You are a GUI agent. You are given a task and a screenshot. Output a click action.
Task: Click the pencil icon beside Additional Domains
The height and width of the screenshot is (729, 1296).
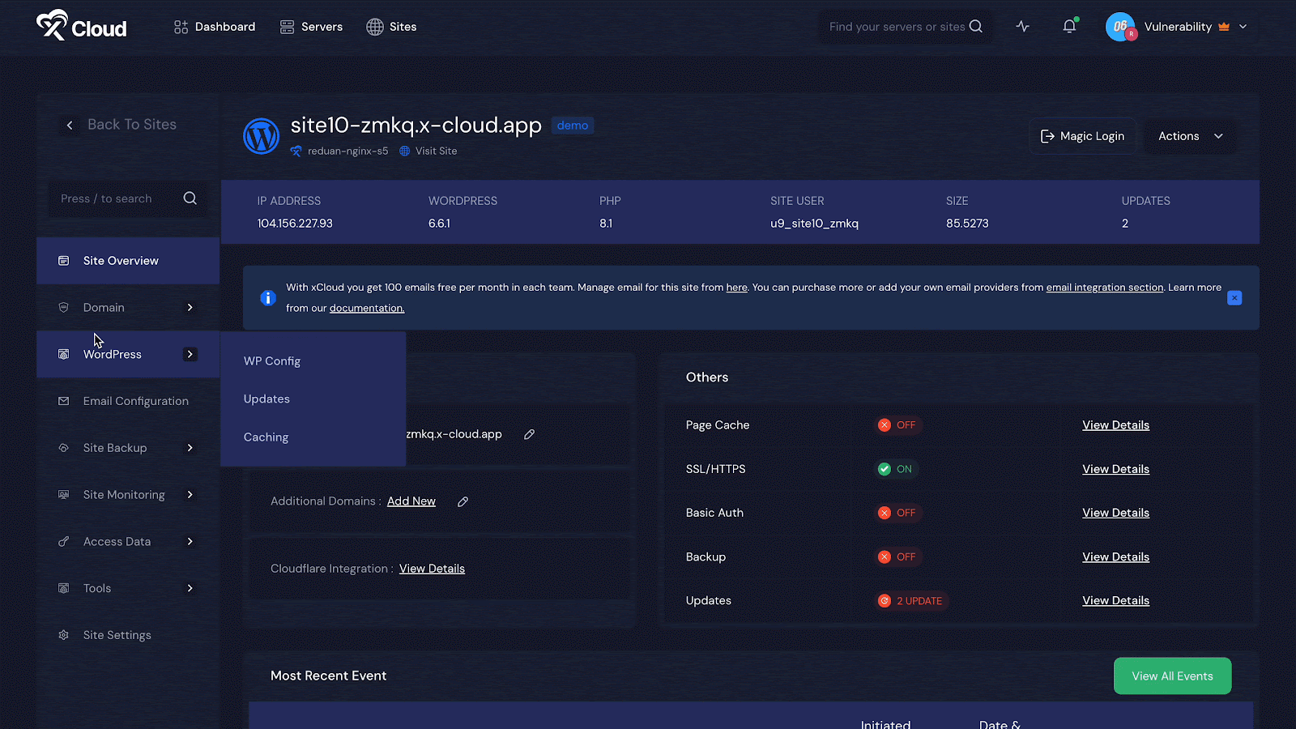pos(463,501)
